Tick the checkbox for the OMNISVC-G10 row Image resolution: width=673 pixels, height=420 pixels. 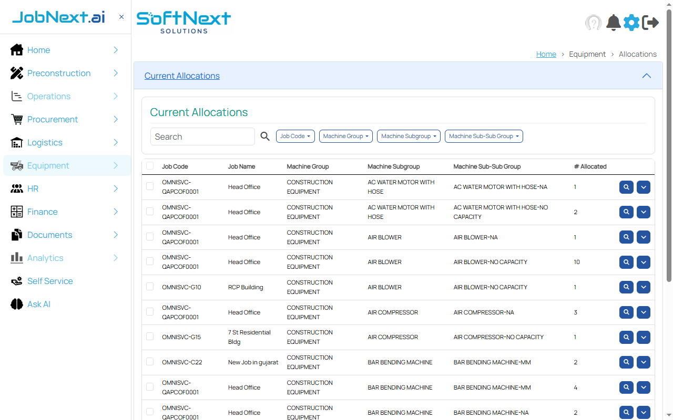(150, 287)
